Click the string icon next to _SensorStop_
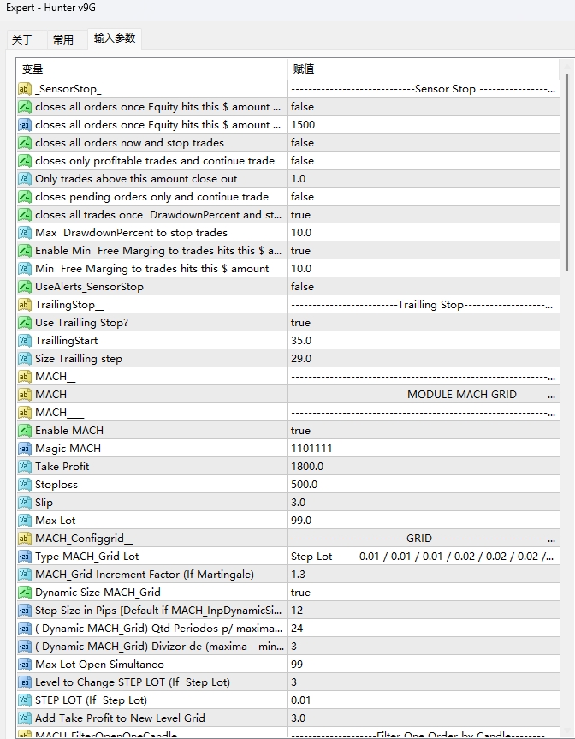 25,88
